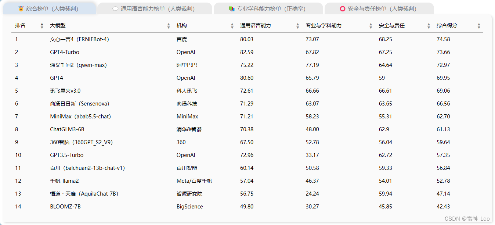Viewport: 495px width, 225px height.
Task: Click the sort arrows beside 综合得分
Action: pyautogui.click(x=479, y=26)
